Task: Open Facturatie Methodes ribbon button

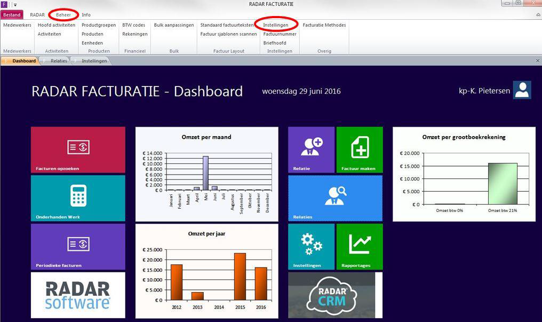Action: [324, 25]
